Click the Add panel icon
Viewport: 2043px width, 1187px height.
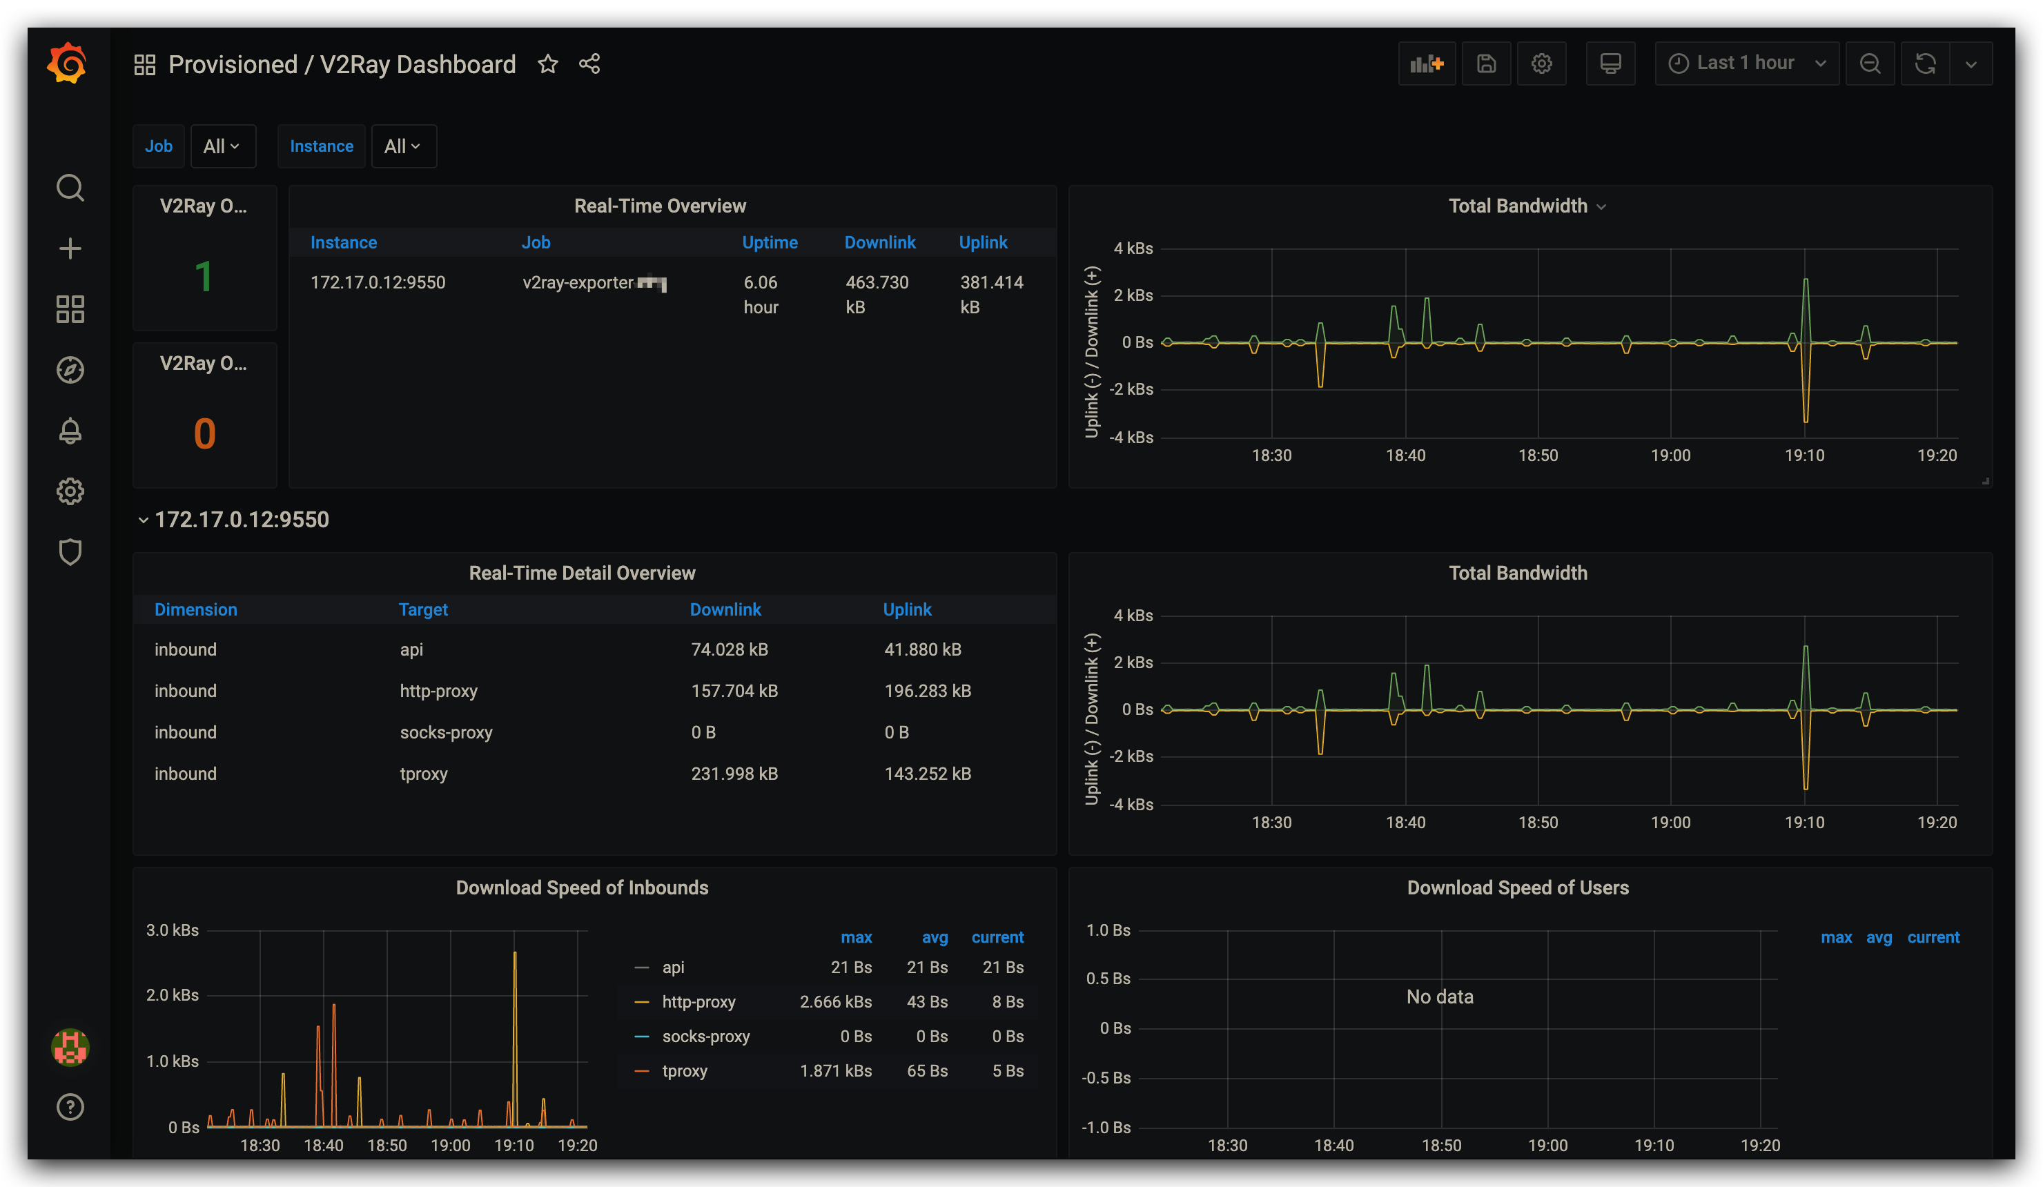1426,63
